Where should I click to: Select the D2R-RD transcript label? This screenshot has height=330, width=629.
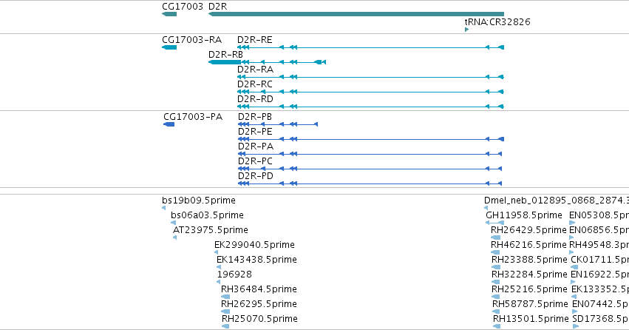point(255,99)
